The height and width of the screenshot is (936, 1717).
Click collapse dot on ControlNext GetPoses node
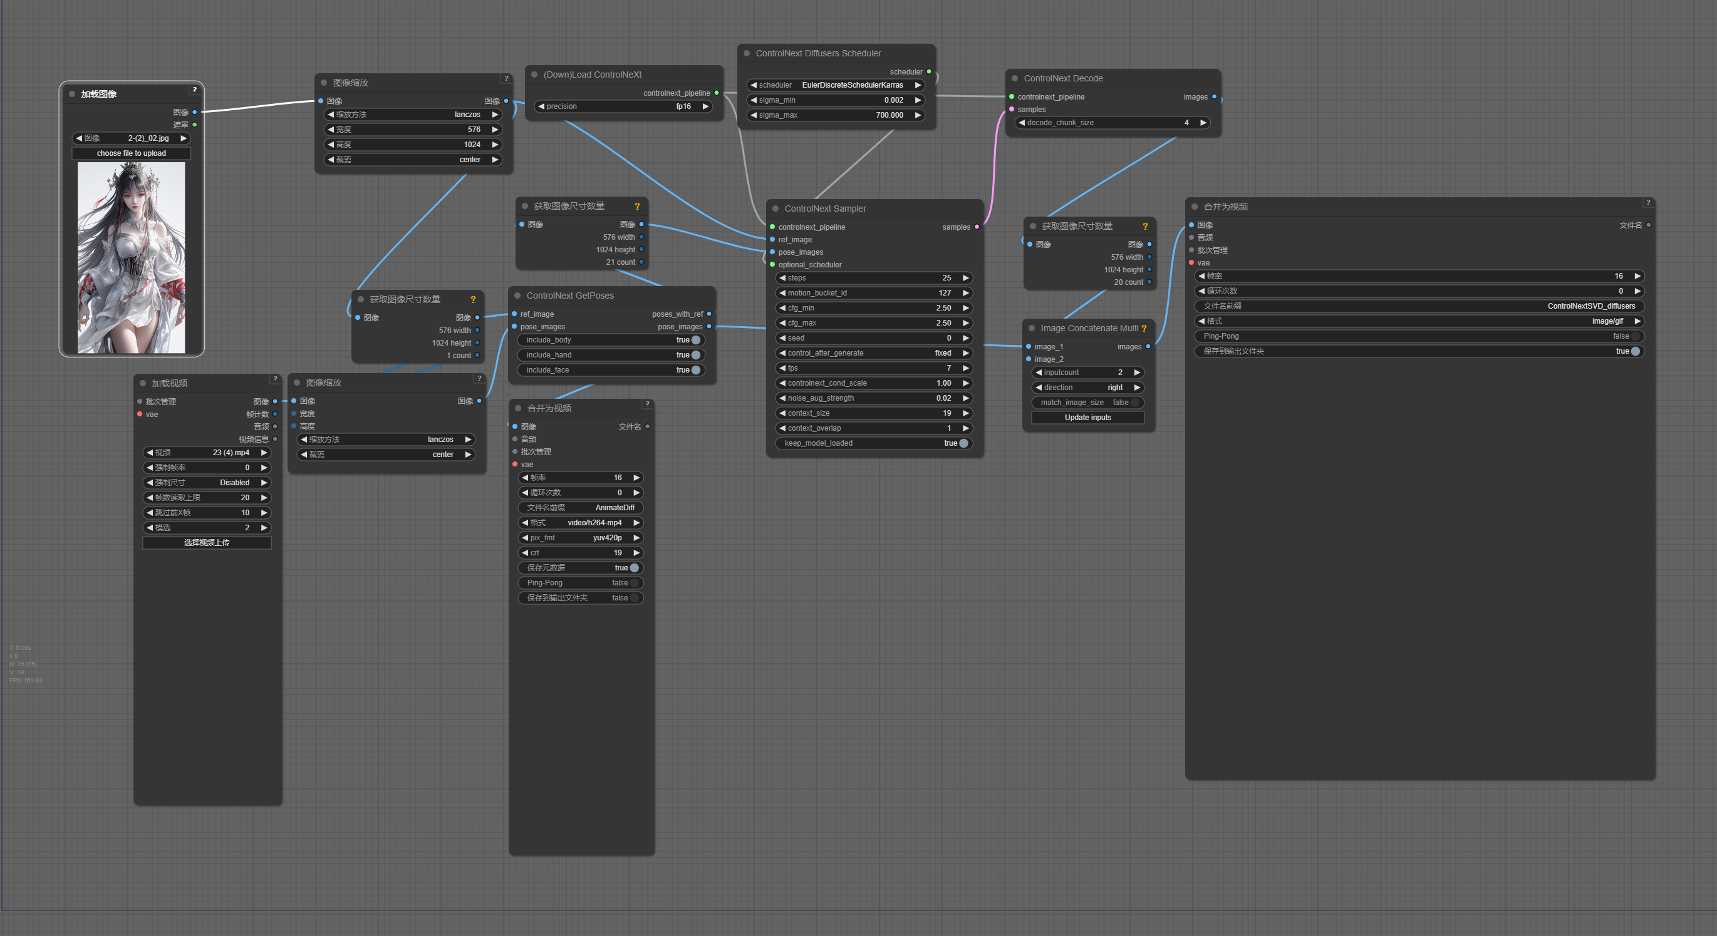click(x=517, y=296)
